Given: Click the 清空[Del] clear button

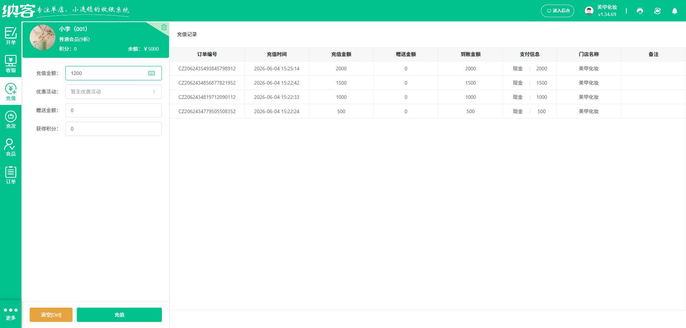Looking at the screenshot, I should (51, 315).
